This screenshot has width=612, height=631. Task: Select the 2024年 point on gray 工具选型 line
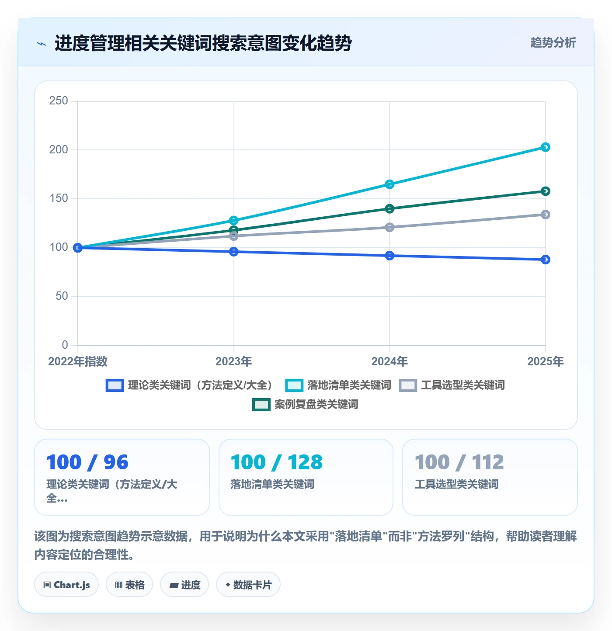tap(389, 227)
